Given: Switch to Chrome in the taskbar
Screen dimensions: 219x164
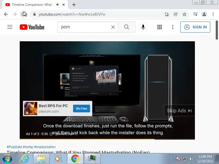Looking at the screenshot, I should pyautogui.click(x=75, y=159).
